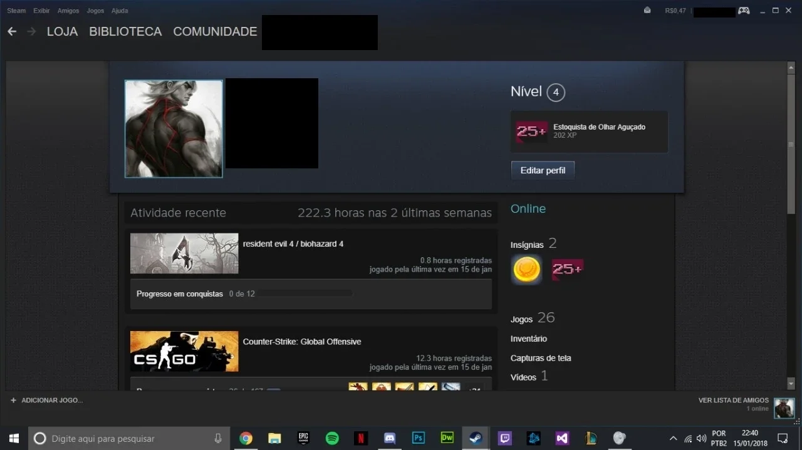Open the CS:GO game banner
This screenshot has width=802, height=450.
(184, 351)
